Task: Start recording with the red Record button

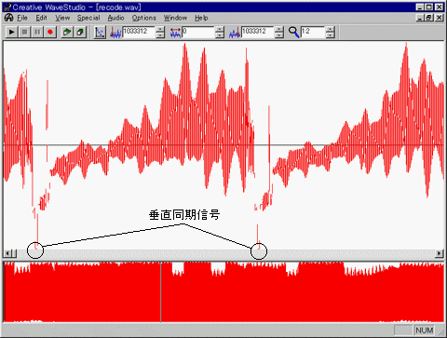Action: (50, 32)
